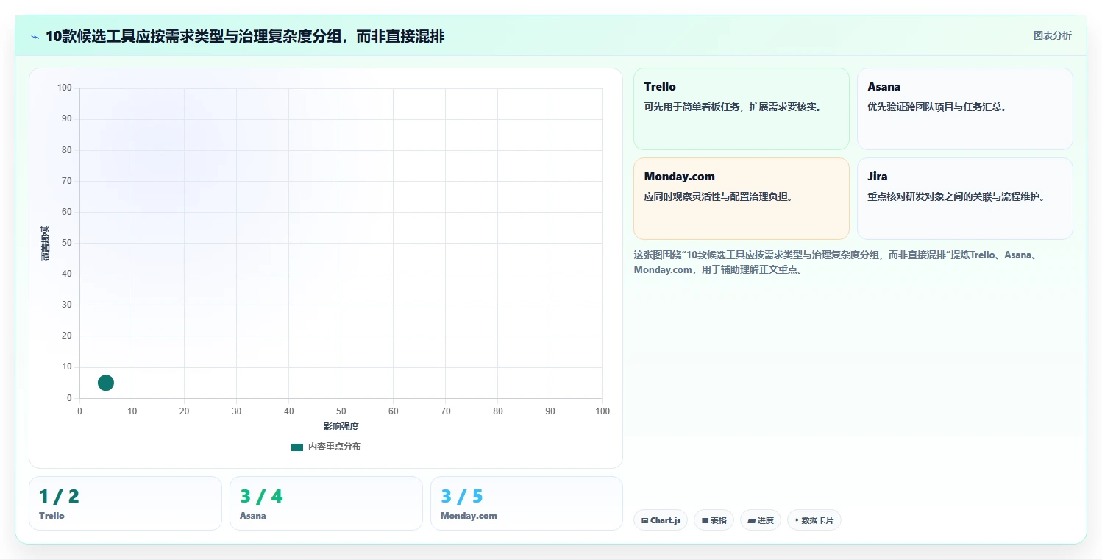
Task: Click the 进度 tag chip
Action: click(x=761, y=520)
